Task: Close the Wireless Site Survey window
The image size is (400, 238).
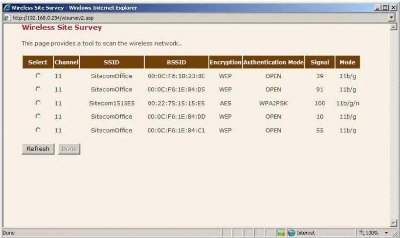Action: click(393, 8)
